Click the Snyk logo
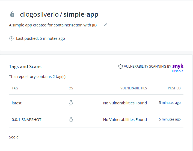This screenshot has height=151, width=193. point(178,66)
